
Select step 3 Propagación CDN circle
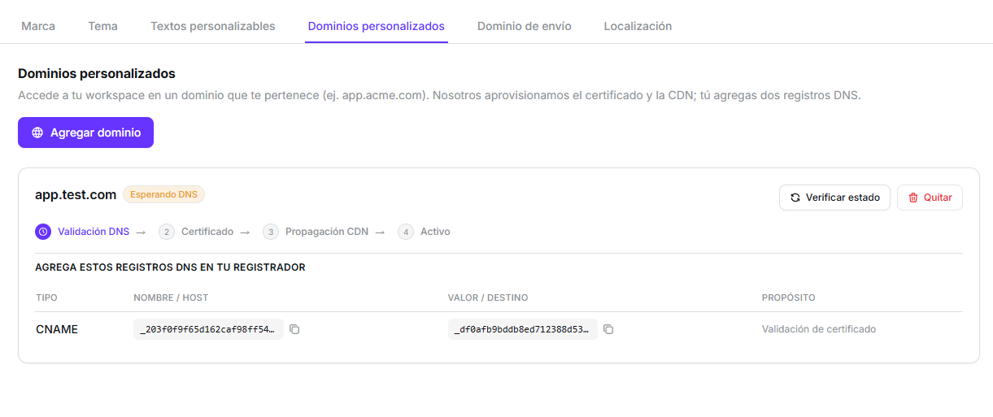[x=271, y=232]
